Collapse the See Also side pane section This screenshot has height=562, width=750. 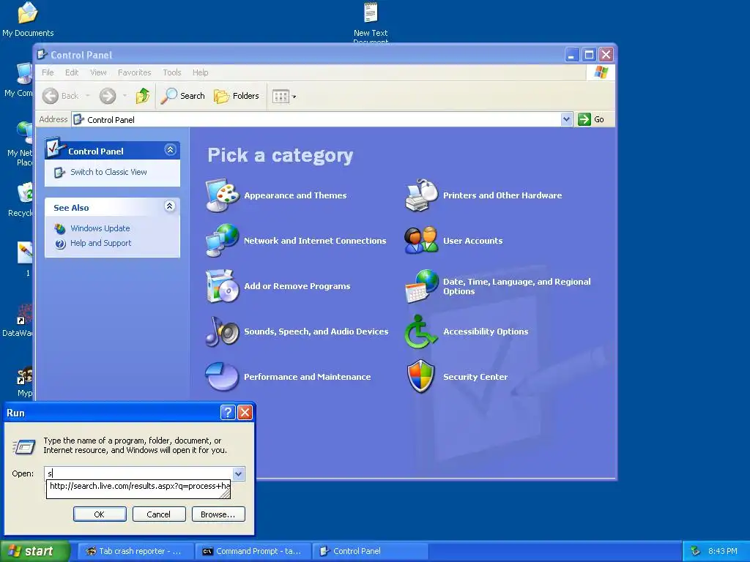coord(170,206)
